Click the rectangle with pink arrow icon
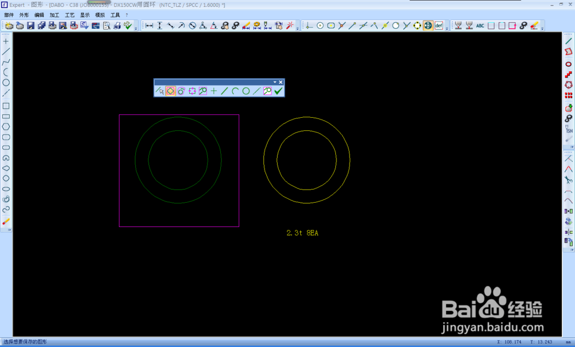This screenshot has width=575, height=347. (x=512, y=26)
